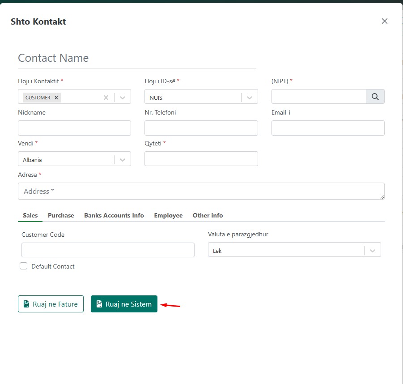Image resolution: width=403 pixels, height=384 pixels.
Task: Clear all contact type selections
Action: coord(106,98)
